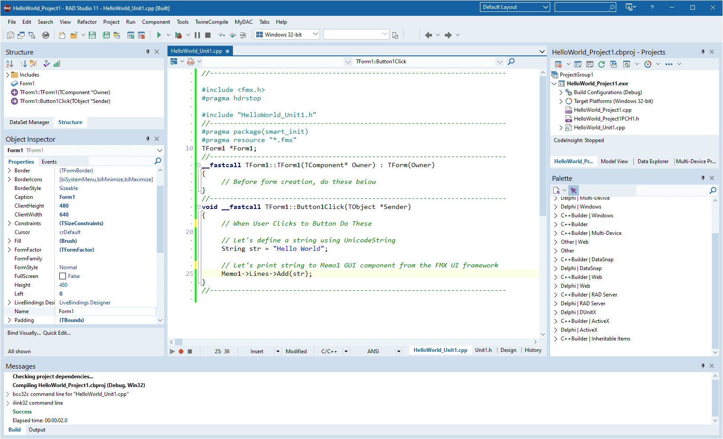The width and height of the screenshot is (723, 439).
Task: Open the LiveBindings Designer link
Action: (85, 303)
